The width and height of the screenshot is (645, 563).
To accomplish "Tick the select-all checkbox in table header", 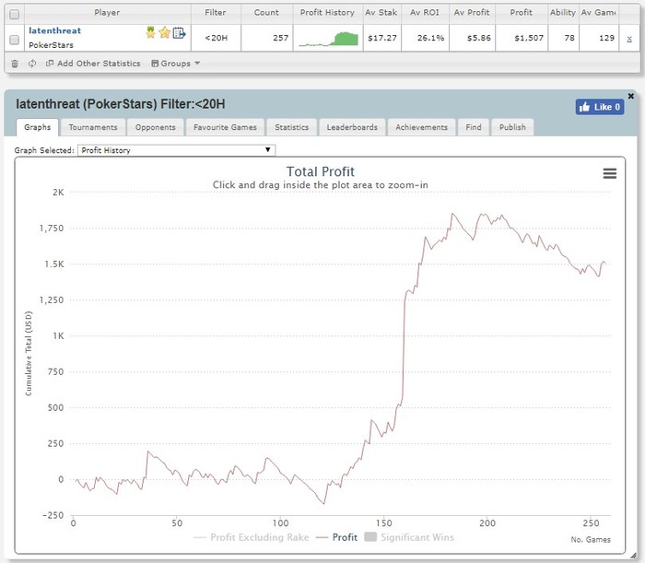I will [15, 15].
